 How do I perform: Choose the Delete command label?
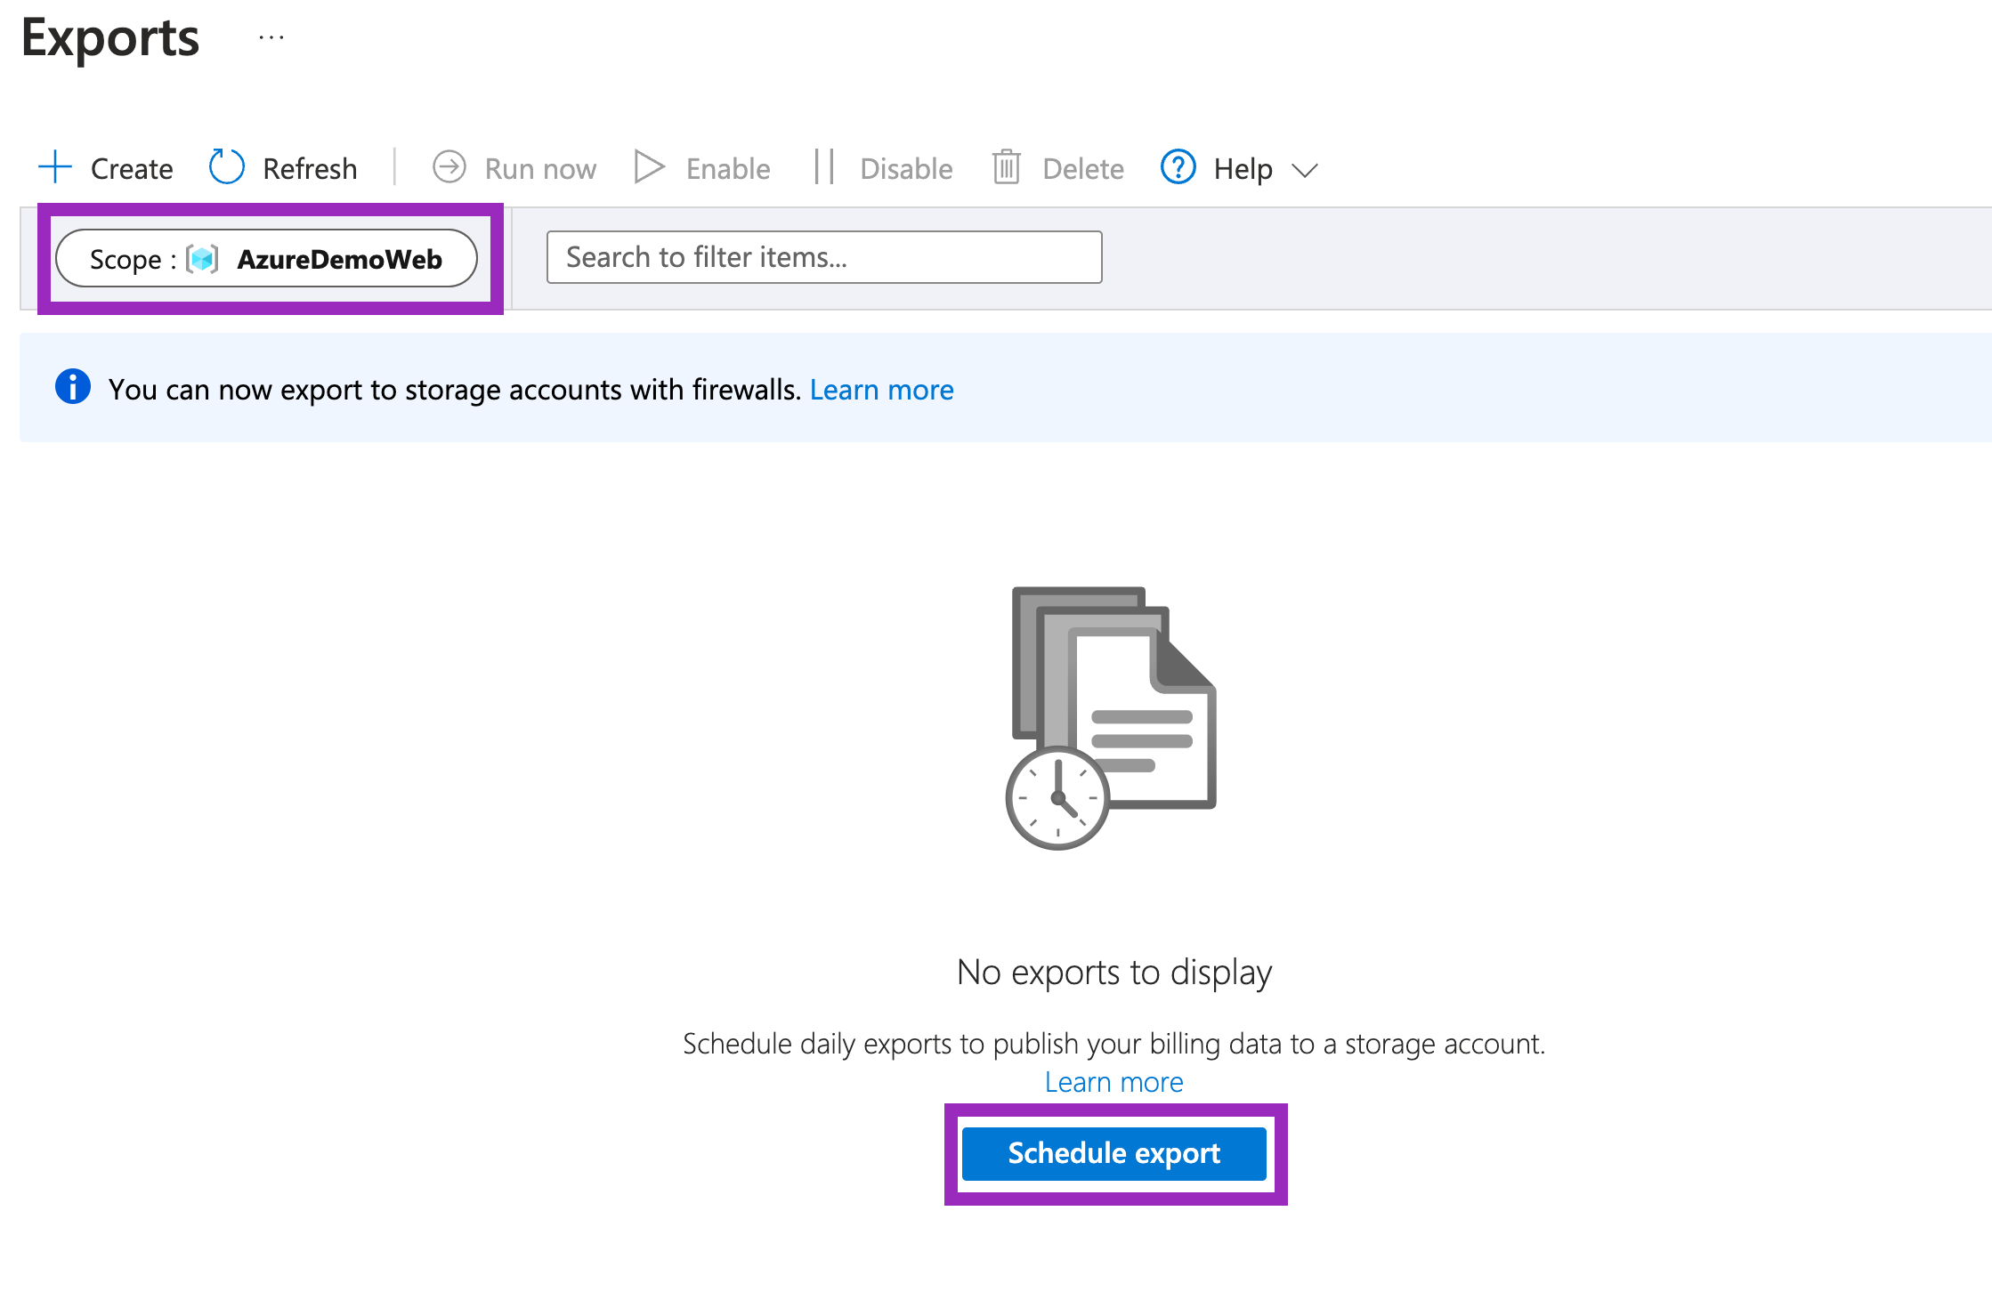pos(1083,169)
